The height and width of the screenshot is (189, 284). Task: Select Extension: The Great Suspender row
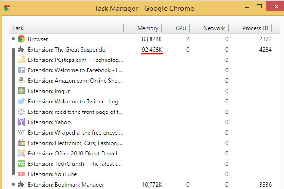click(x=144, y=49)
